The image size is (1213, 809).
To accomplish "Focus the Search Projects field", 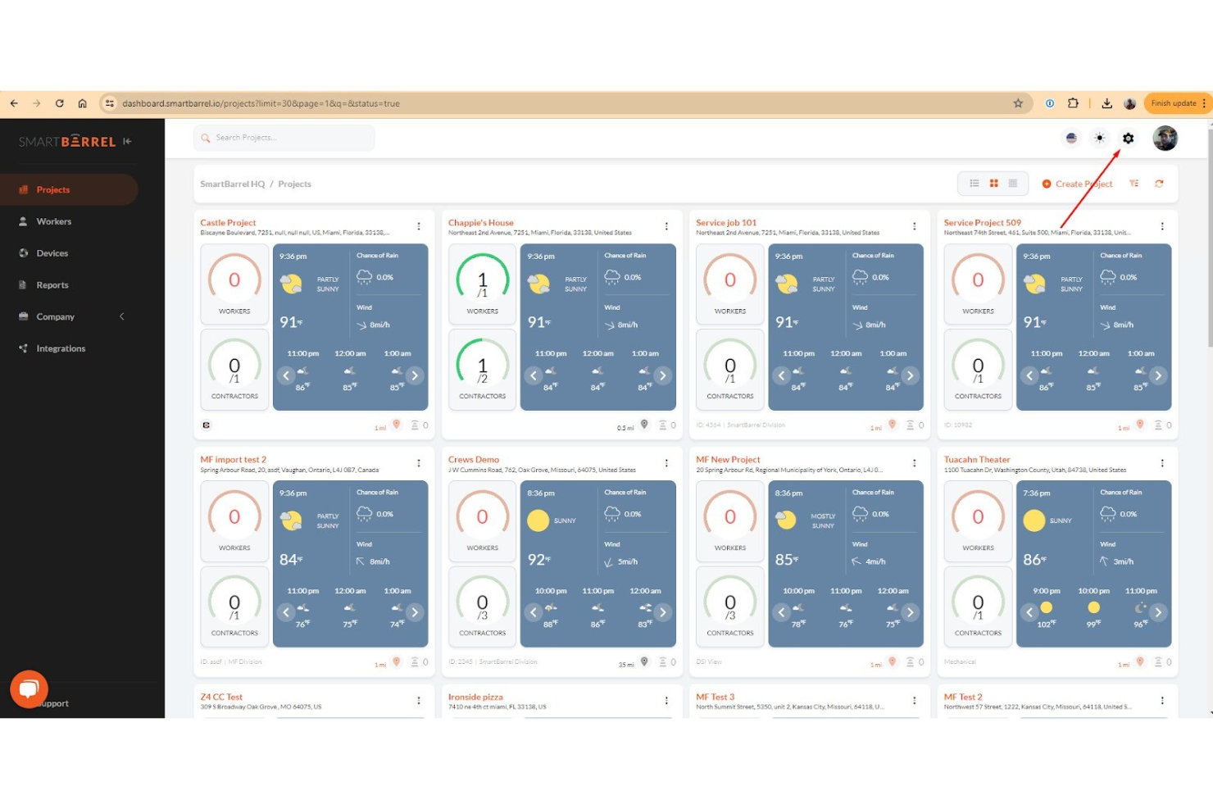I will click(x=284, y=138).
